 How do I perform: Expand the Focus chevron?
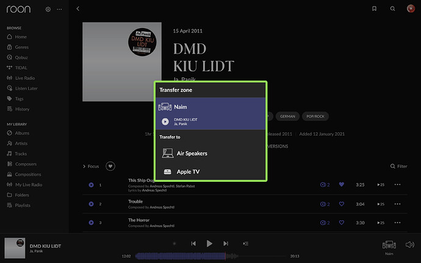coord(84,167)
